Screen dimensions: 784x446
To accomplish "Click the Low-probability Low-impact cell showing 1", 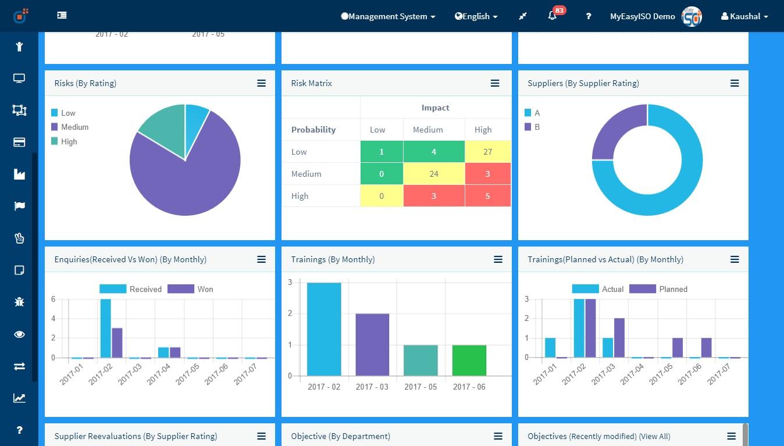I will (382, 152).
